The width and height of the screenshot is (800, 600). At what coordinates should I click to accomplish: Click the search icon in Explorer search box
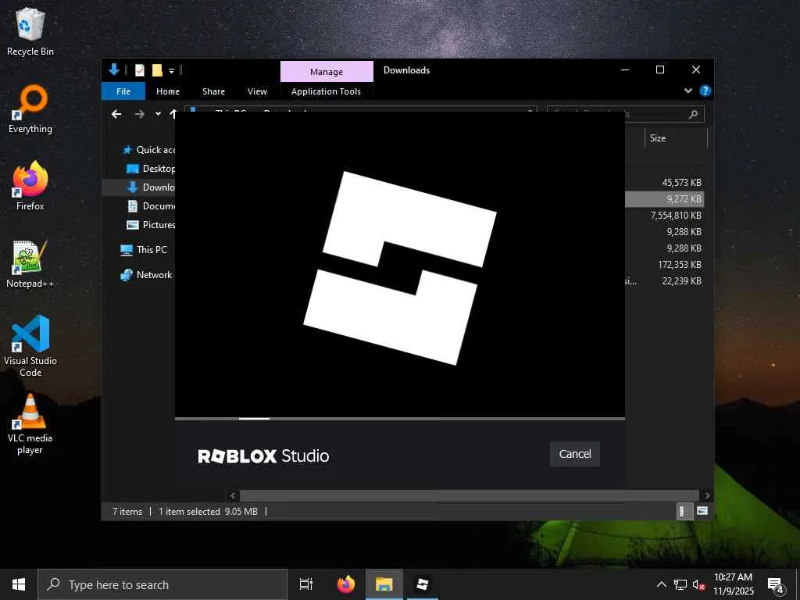click(693, 114)
